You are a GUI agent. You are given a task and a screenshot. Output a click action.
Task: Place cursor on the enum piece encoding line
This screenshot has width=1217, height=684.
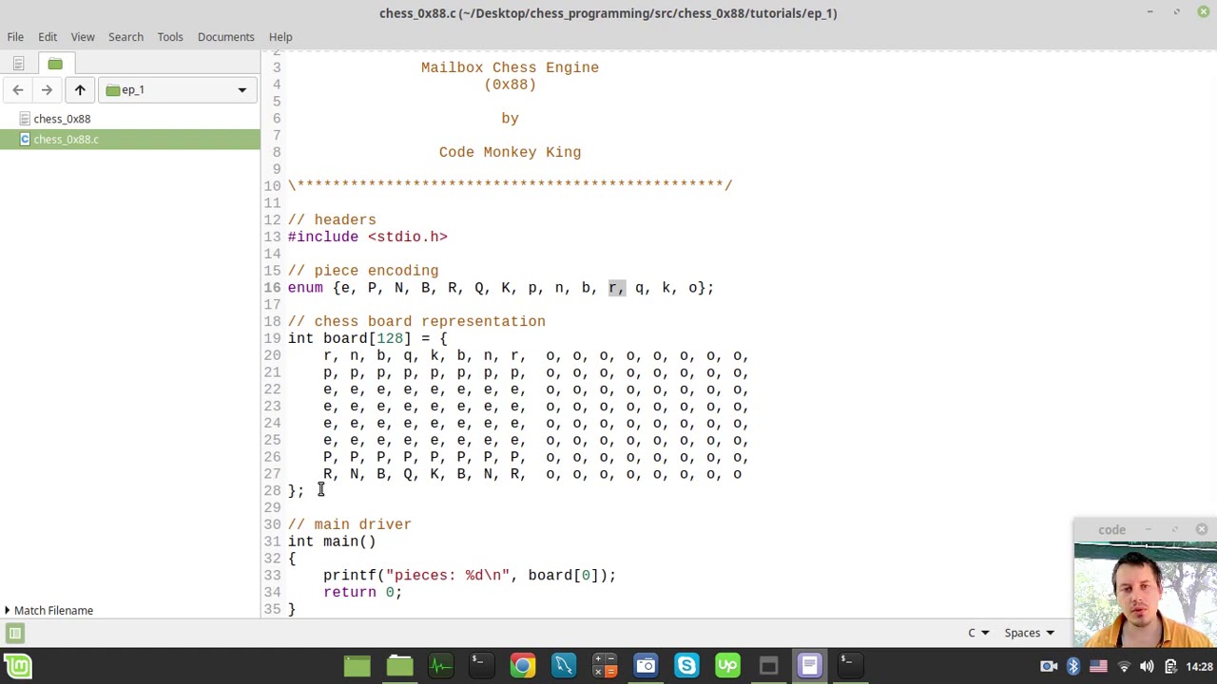click(x=501, y=288)
